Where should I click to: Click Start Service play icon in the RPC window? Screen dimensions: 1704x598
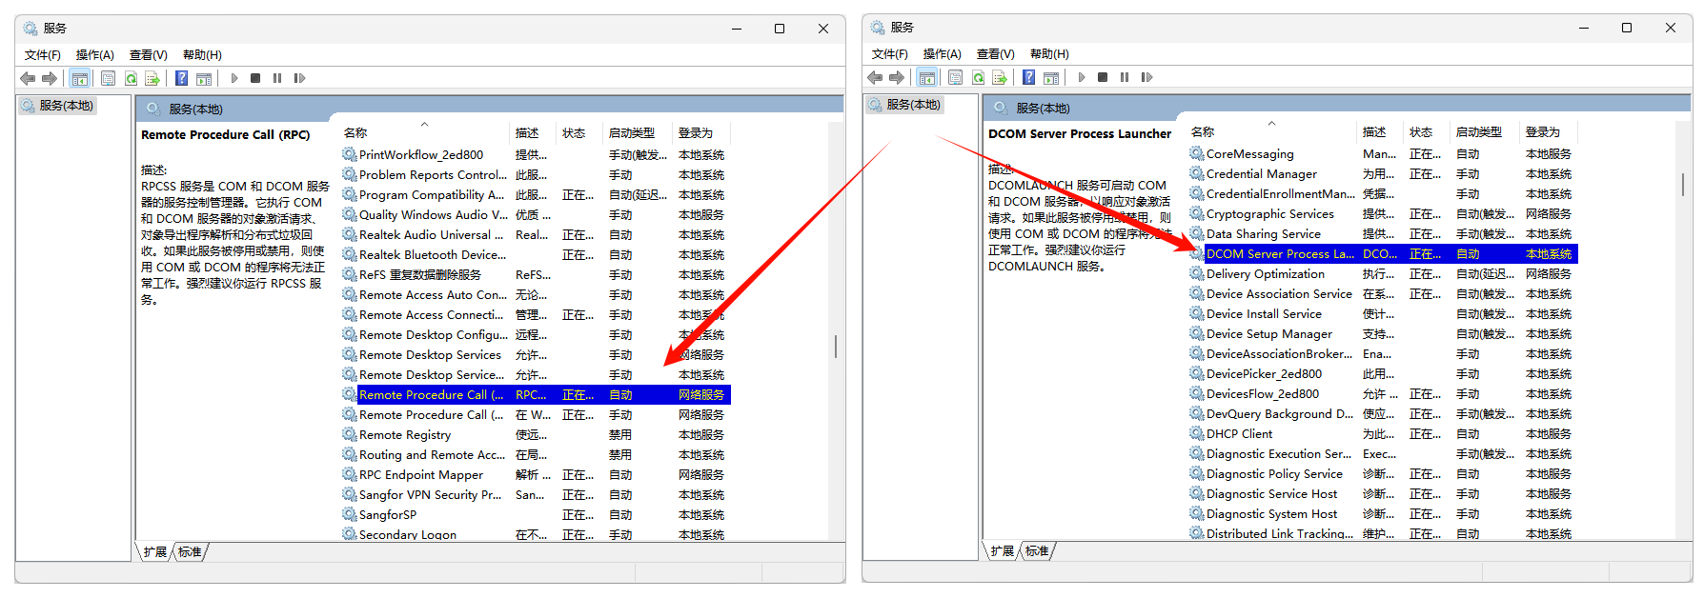coord(234,78)
